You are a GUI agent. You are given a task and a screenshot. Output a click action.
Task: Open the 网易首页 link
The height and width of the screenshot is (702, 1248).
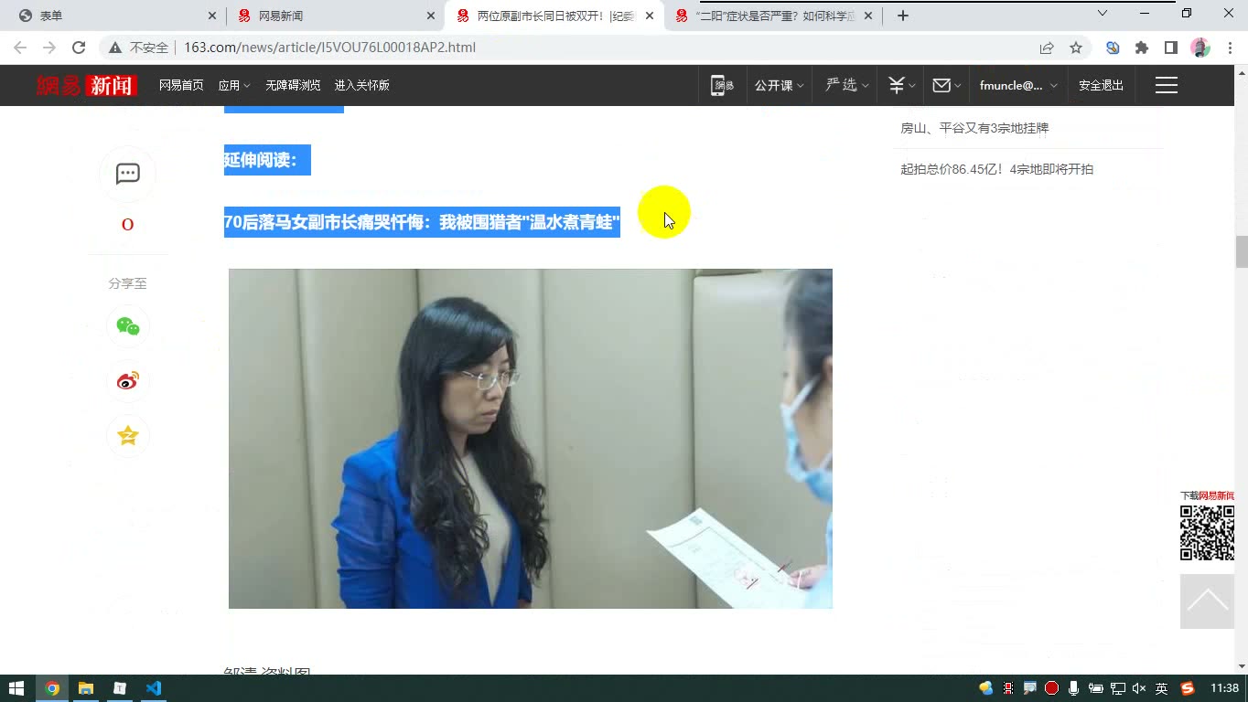pos(181,85)
